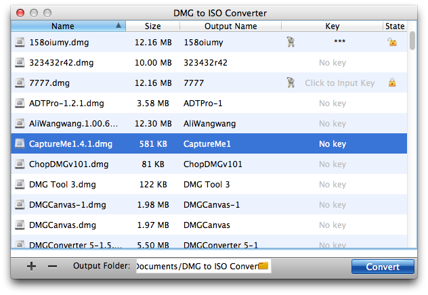The height and width of the screenshot is (295, 428).
Task: Sort the list by Name column
Action: 63,26
